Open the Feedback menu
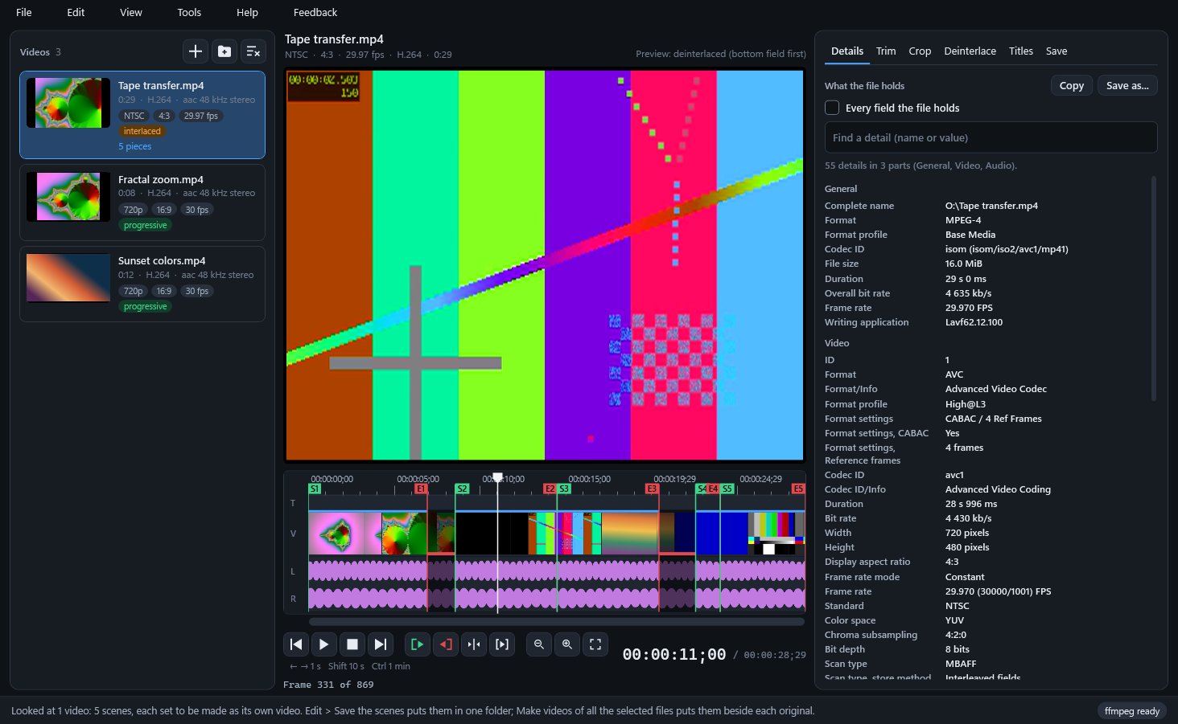 tap(315, 12)
